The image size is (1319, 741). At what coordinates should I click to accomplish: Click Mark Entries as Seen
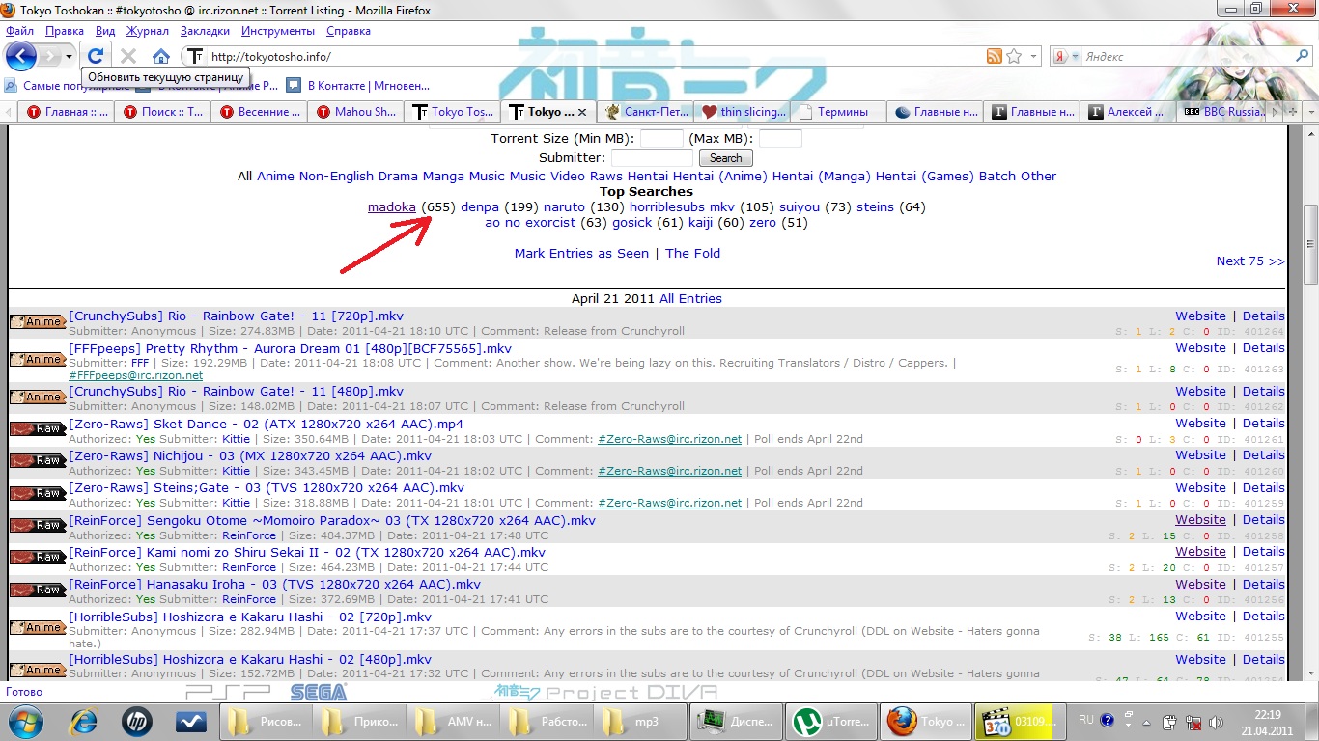[581, 253]
